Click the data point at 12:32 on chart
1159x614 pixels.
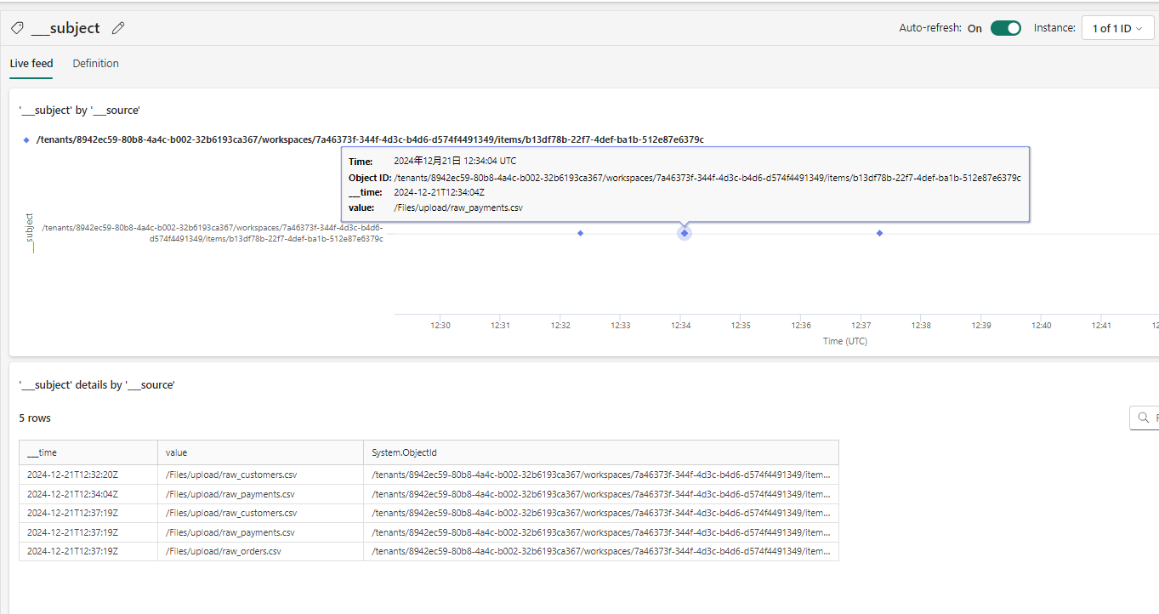click(581, 233)
